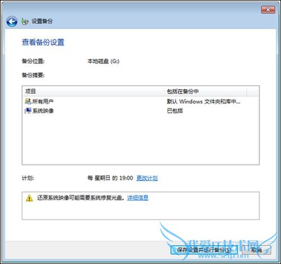Select the 所有用户 row
This screenshot has width=281, height=264.
coord(140,101)
